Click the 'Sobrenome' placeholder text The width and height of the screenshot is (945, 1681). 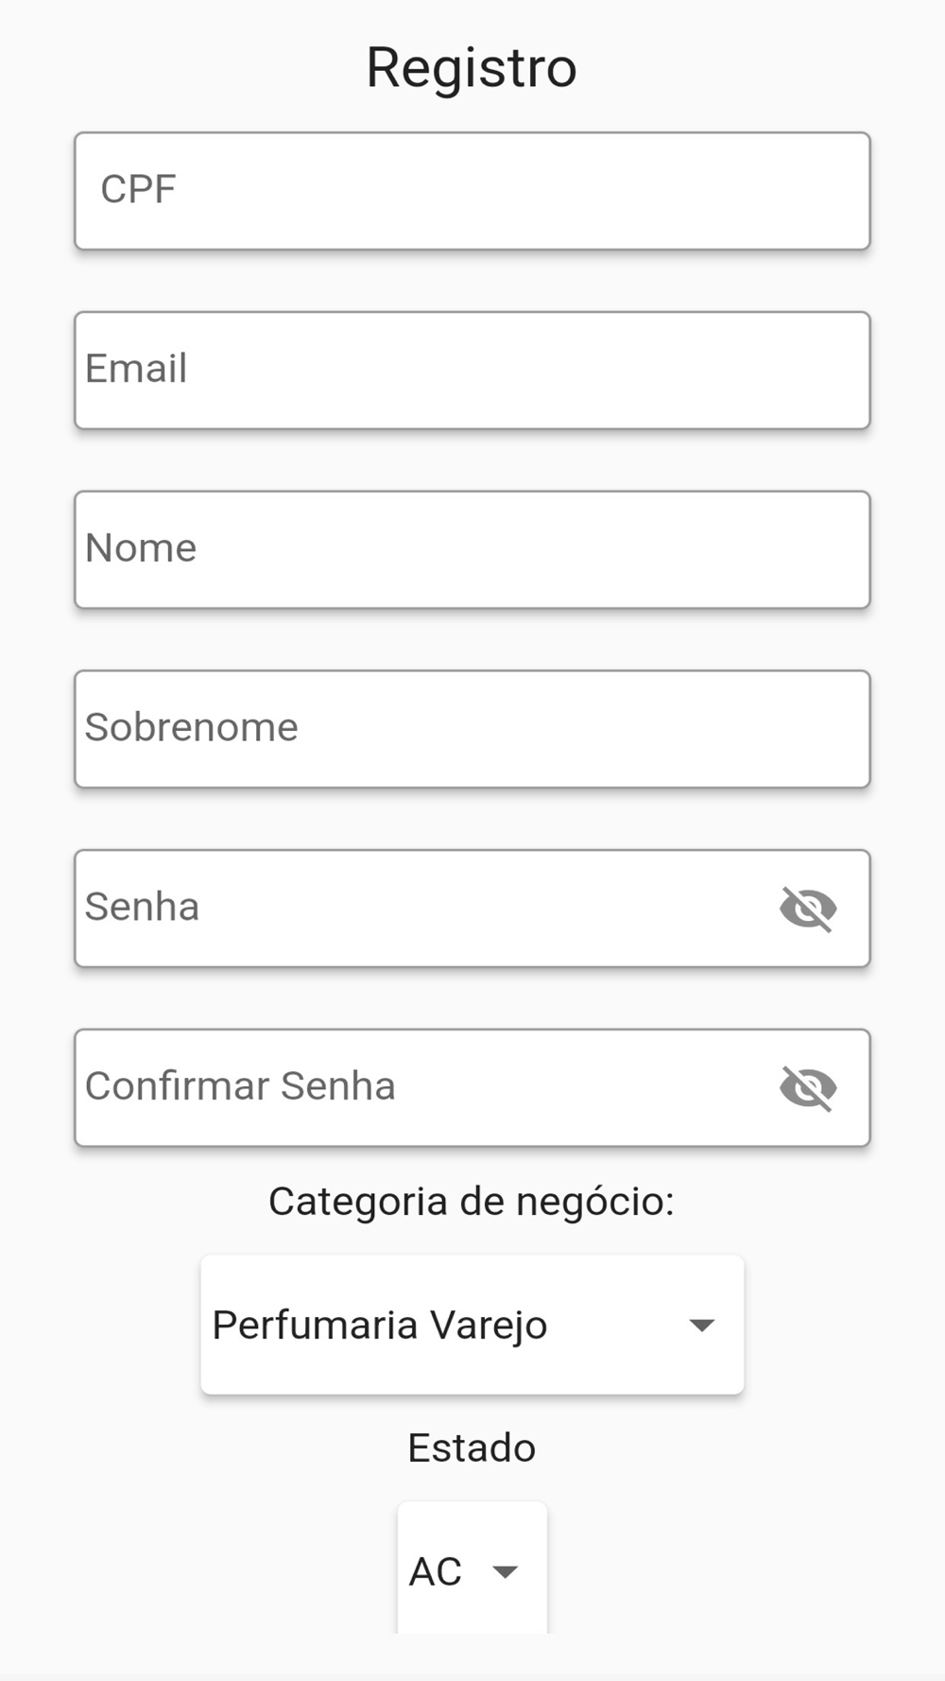(191, 727)
